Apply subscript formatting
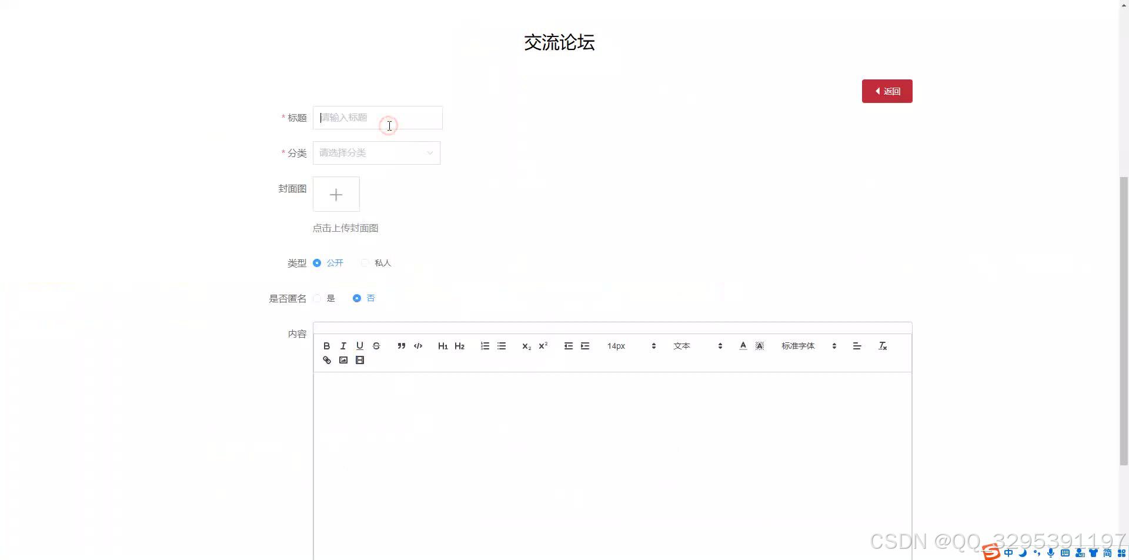The height and width of the screenshot is (560, 1129). pos(526,346)
